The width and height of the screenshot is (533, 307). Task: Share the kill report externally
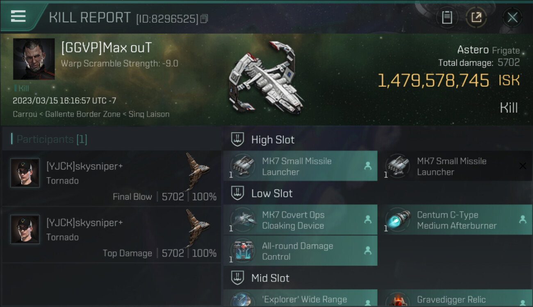click(476, 18)
